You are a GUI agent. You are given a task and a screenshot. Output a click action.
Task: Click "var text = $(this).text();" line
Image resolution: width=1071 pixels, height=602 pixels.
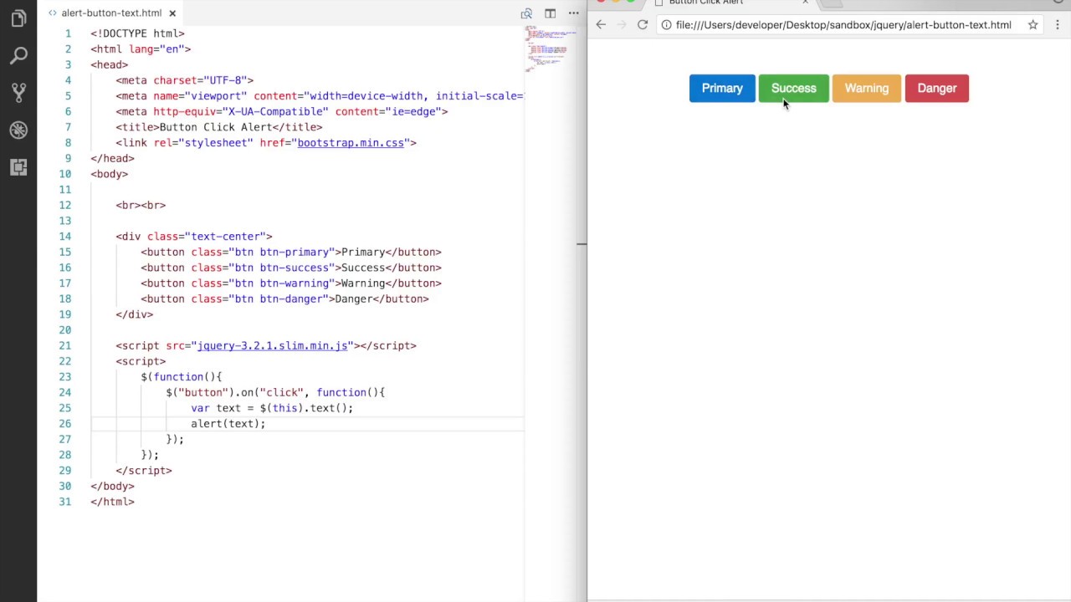(x=272, y=408)
